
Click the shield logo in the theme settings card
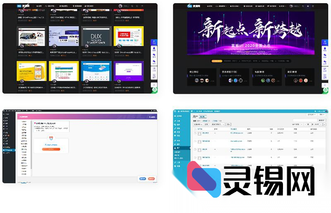coord(51,138)
